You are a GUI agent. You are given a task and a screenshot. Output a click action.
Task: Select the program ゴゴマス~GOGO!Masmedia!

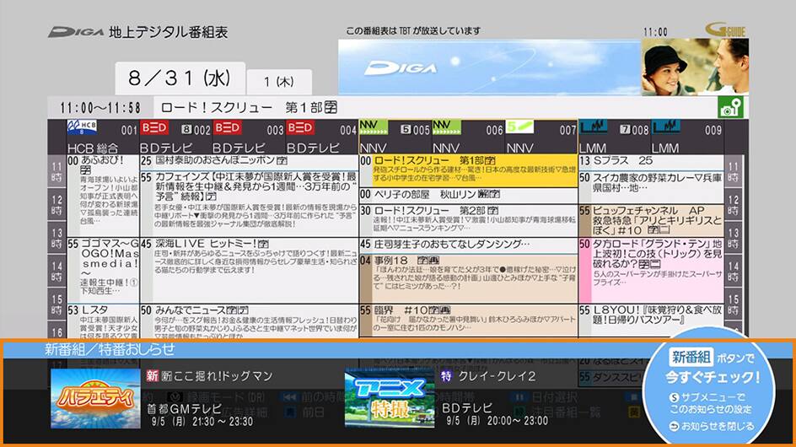(103, 270)
